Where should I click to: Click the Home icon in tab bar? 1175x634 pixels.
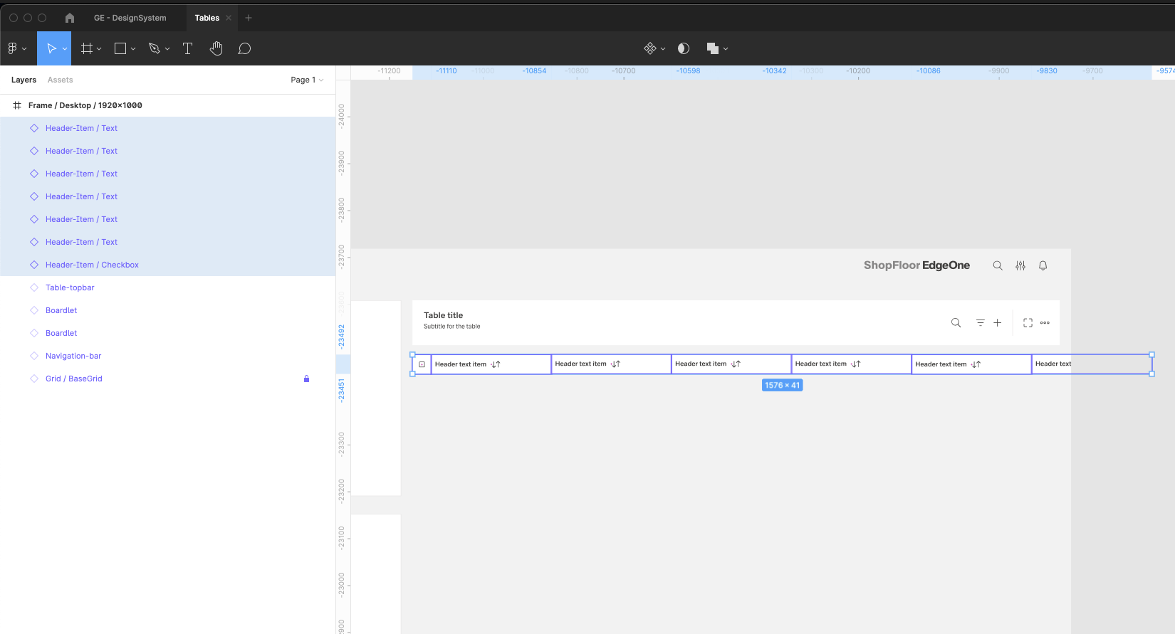pos(70,18)
